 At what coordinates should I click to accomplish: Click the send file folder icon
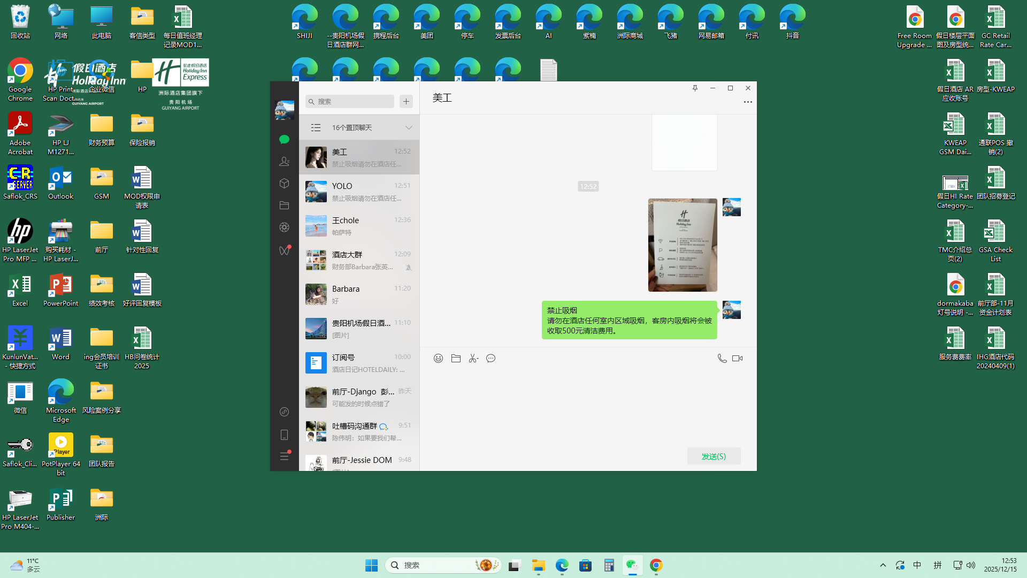coord(456,359)
